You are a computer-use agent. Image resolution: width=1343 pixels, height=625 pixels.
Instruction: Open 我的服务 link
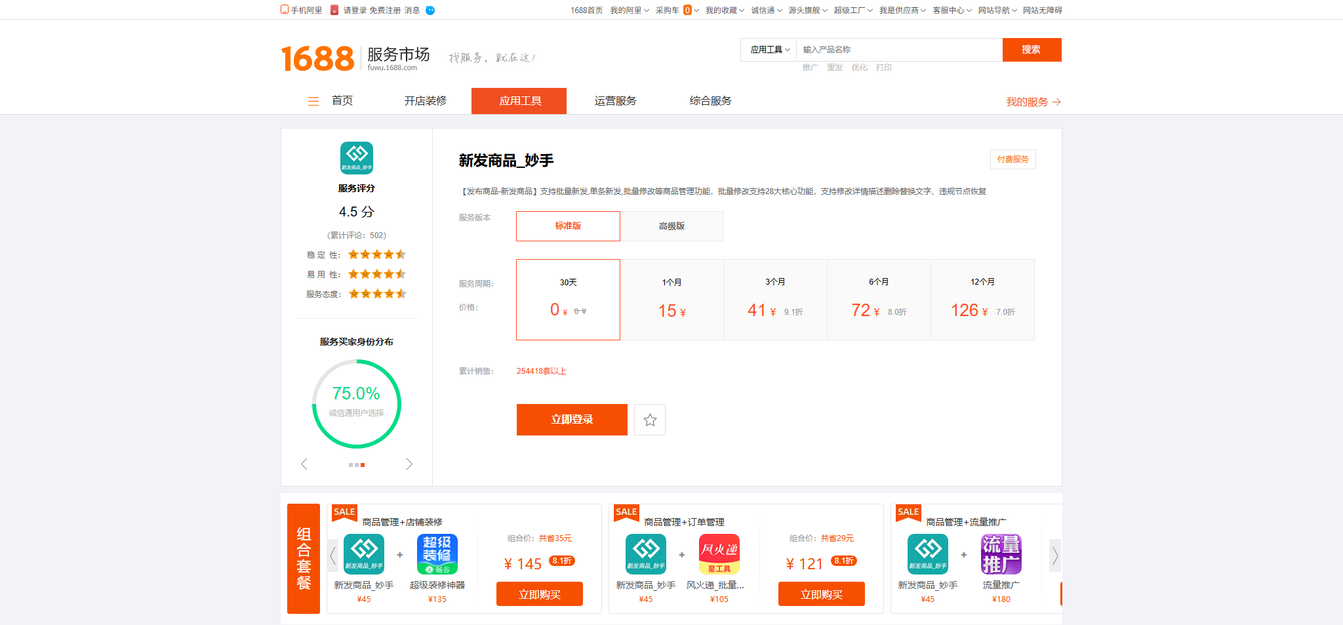click(1033, 102)
